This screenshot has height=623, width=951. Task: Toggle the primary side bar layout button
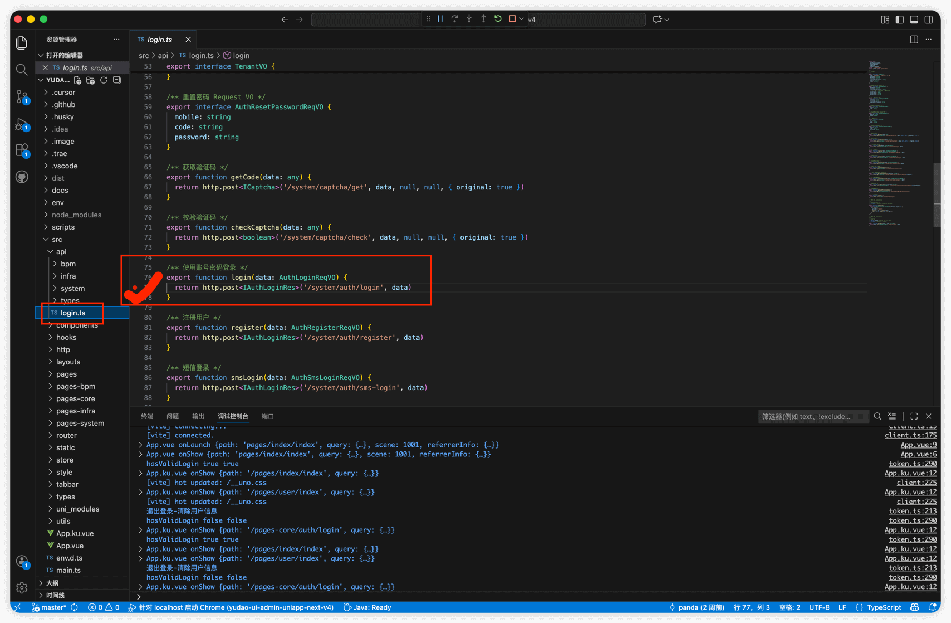(900, 20)
